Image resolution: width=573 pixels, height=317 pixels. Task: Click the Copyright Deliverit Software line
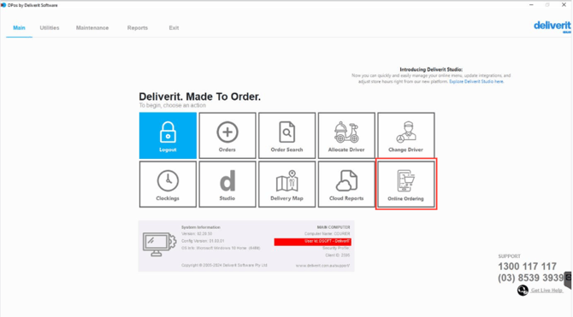tap(224, 265)
